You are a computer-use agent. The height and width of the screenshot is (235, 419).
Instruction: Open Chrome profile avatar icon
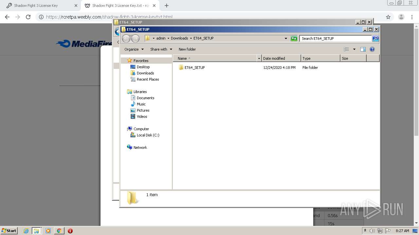coord(401,17)
